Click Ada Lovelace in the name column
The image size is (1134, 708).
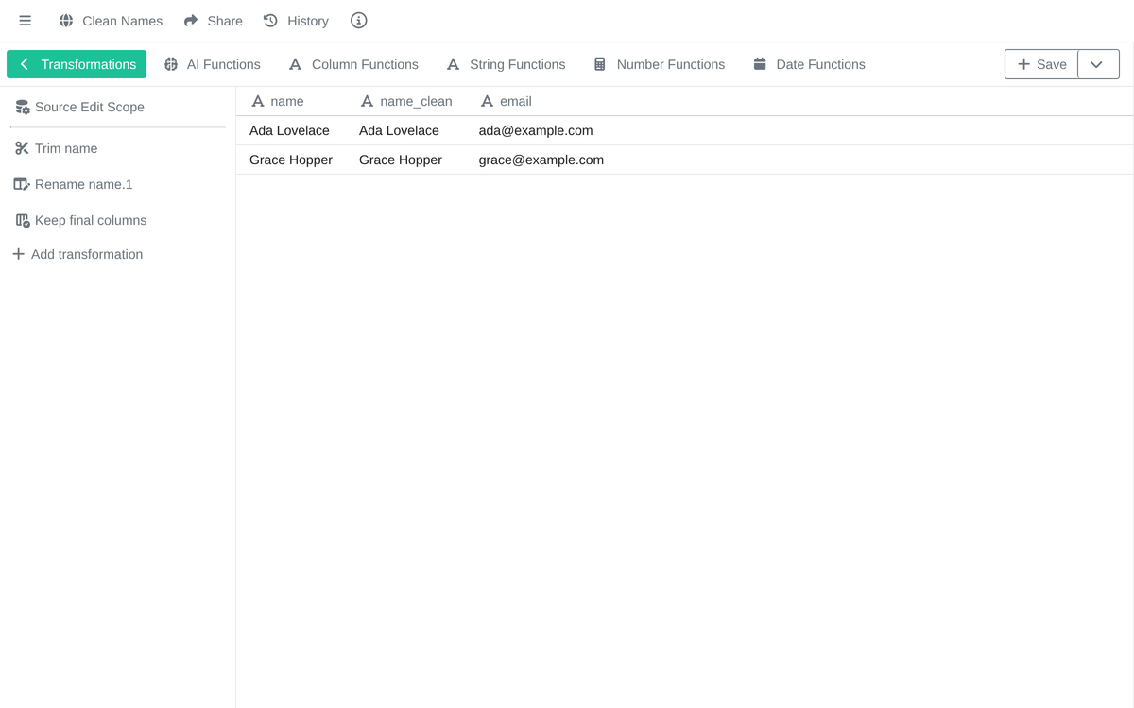289,130
